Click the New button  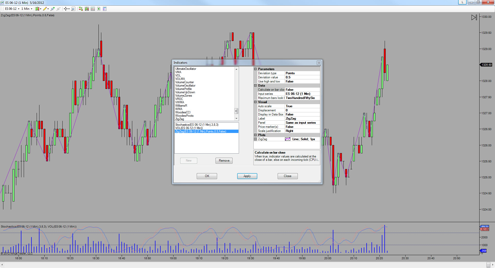[x=189, y=161]
